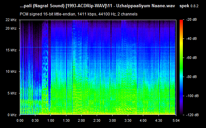206x128 pixels.
Task: Click the 5:04 end time marker
Action: (176, 120)
